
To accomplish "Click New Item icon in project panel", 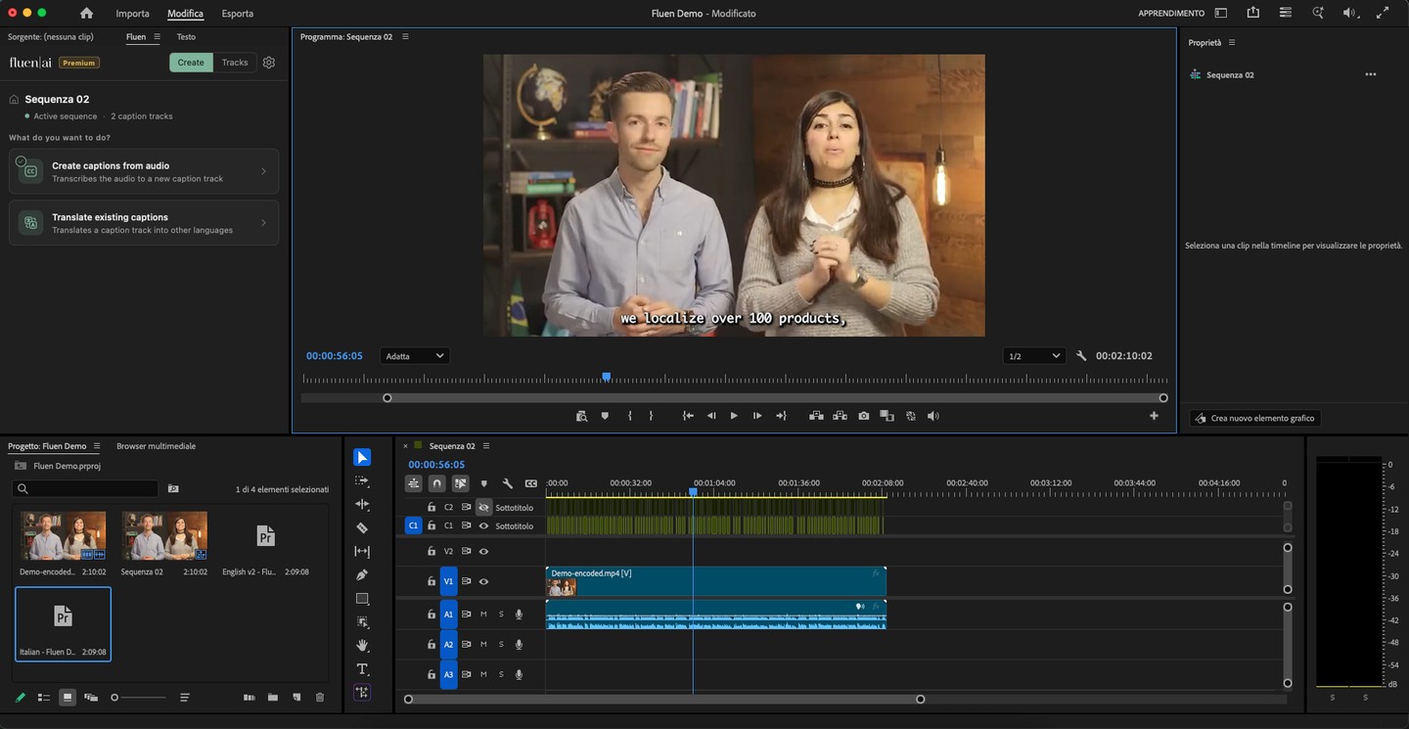I will (296, 698).
